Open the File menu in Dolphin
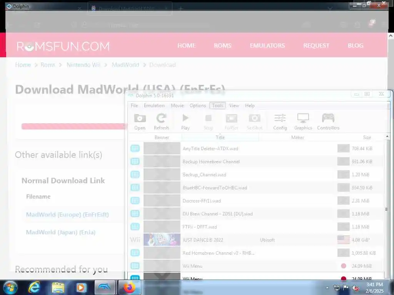The width and height of the screenshot is (394, 295). coord(134,106)
